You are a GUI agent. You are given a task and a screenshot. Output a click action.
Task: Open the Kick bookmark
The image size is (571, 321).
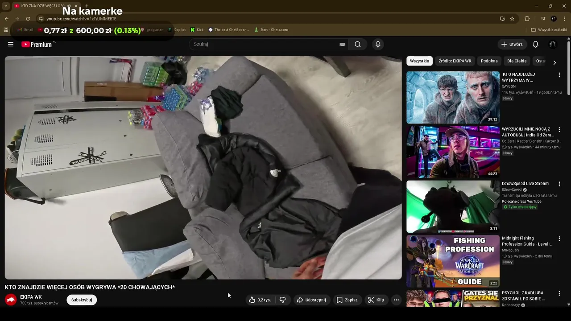tap(197, 30)
